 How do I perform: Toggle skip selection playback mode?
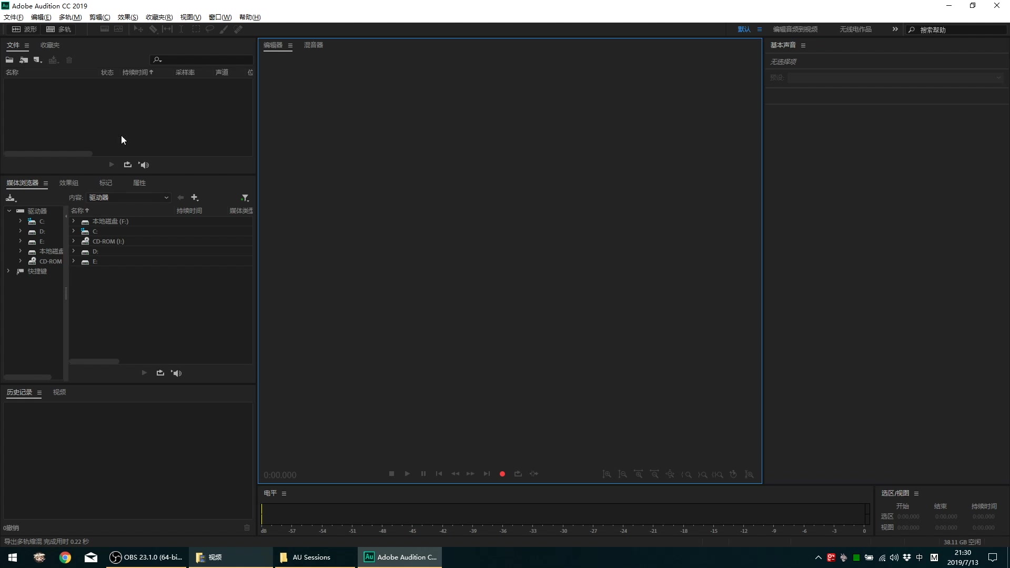tap(534, 474)
